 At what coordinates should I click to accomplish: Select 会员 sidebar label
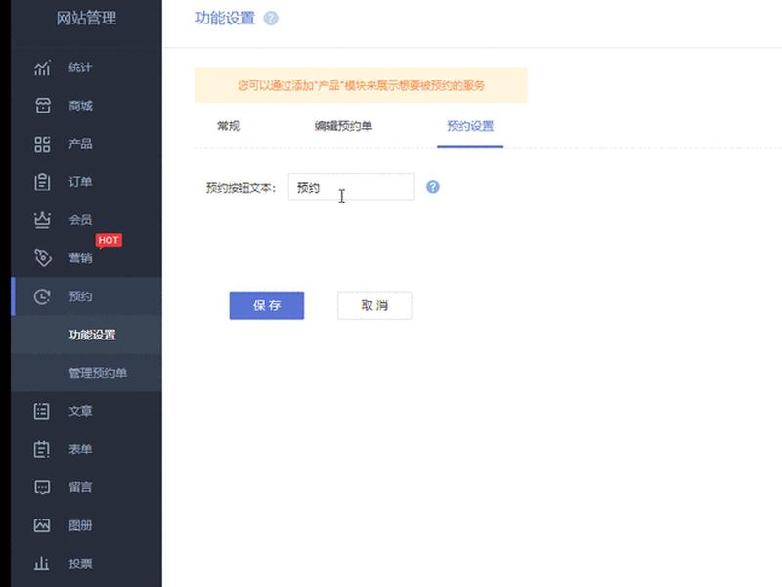coord(80,219)
